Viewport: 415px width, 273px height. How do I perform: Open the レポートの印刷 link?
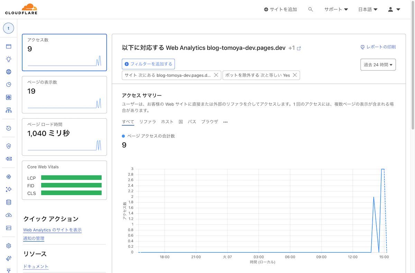[x=379, y=47]
